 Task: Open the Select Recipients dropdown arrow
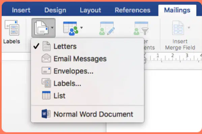[x=82, y=28]
